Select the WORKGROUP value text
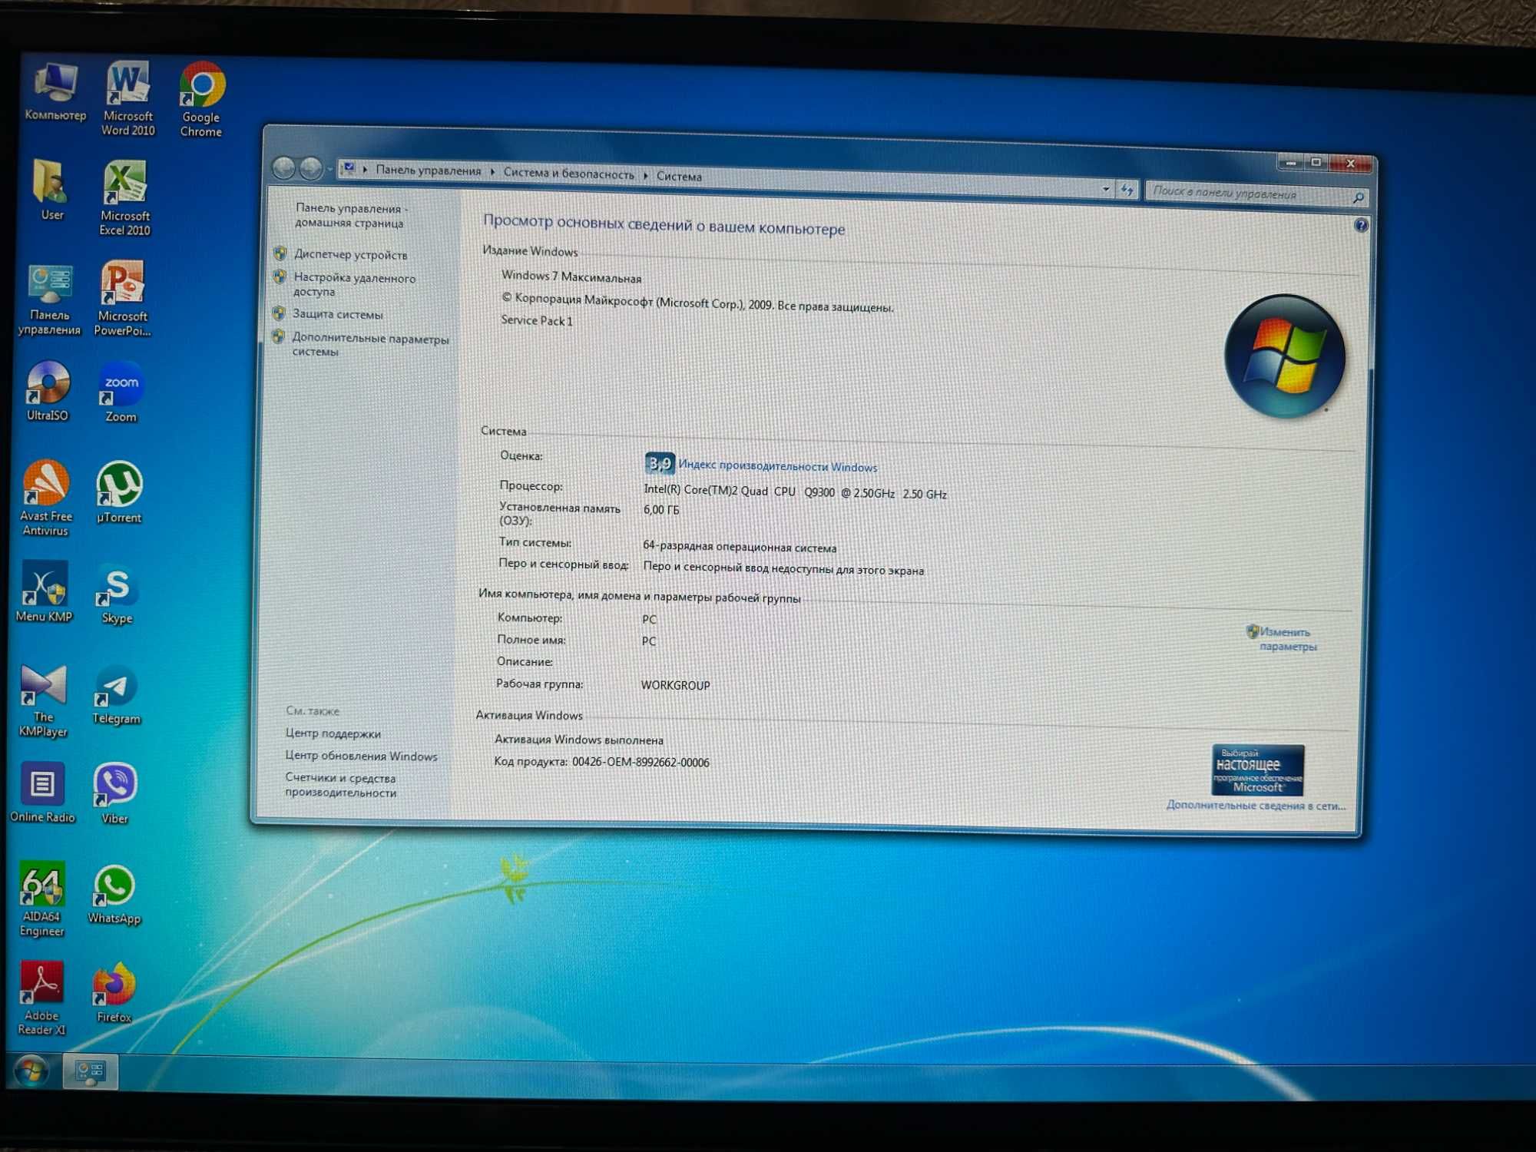The image size is (1536, 1152). pyautogui.click(x=675, y=685)
